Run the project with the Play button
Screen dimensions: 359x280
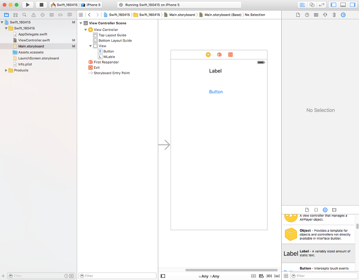[x=28, y=5]
